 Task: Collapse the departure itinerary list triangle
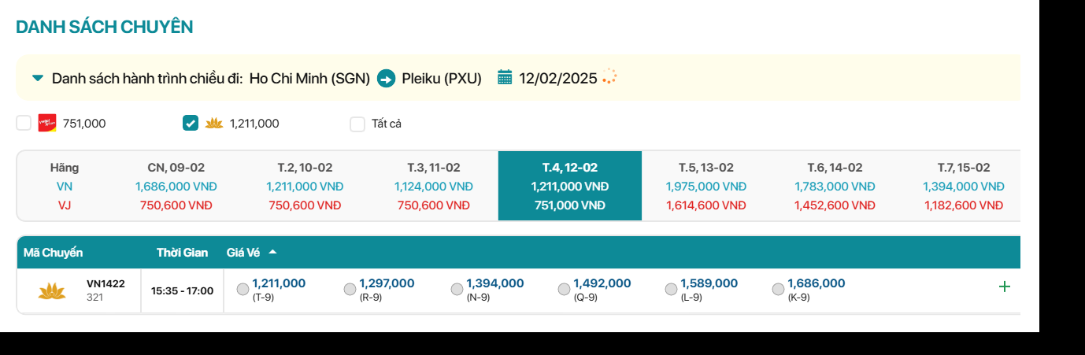pos(37,78)
